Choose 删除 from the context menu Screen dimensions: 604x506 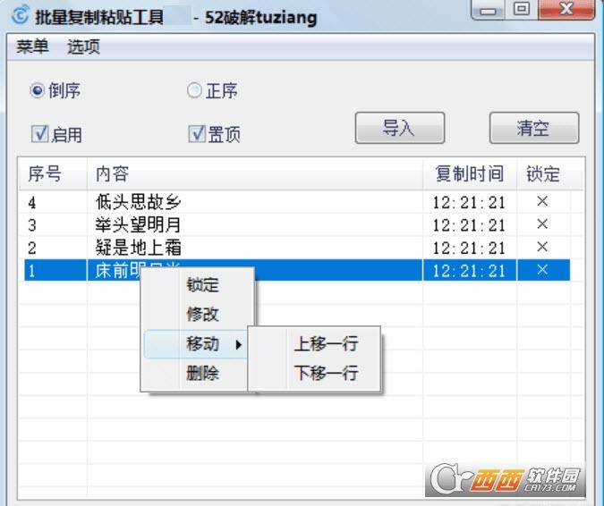pyautogui.click(x=197, y=373)
